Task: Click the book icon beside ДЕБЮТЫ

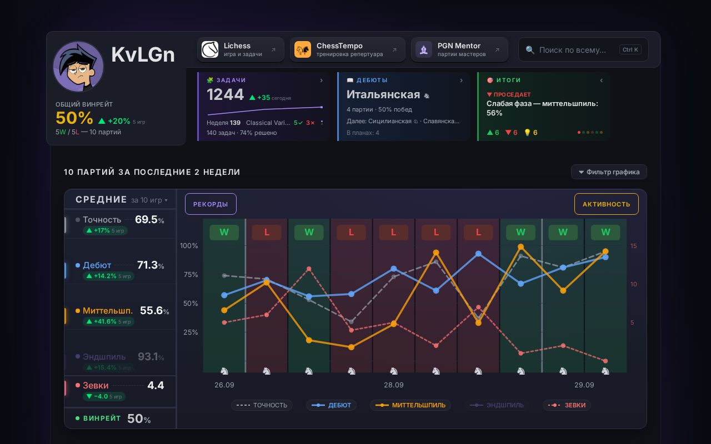Action: point(350,80)
